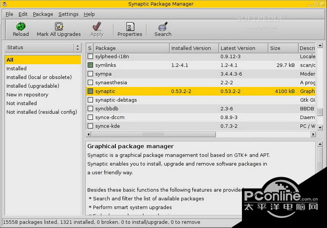The image size is (327, 228).
Task: Click the Synaptic window title bar icon
Action: (4, 4)
